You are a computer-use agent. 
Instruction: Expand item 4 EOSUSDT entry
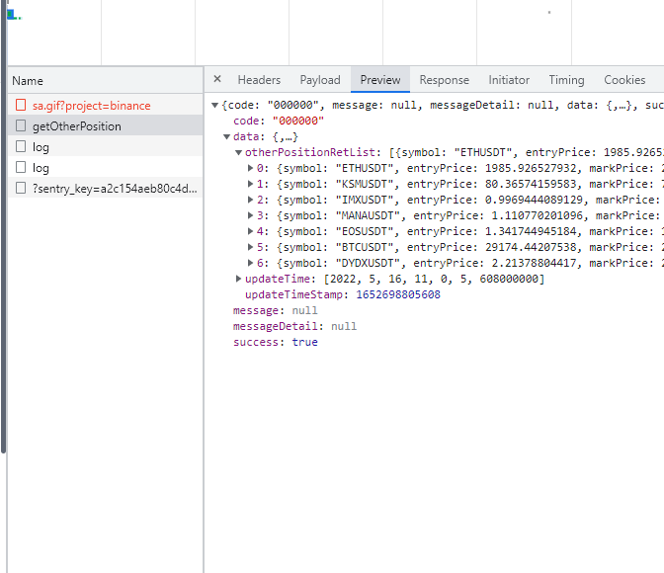[251, 231]
